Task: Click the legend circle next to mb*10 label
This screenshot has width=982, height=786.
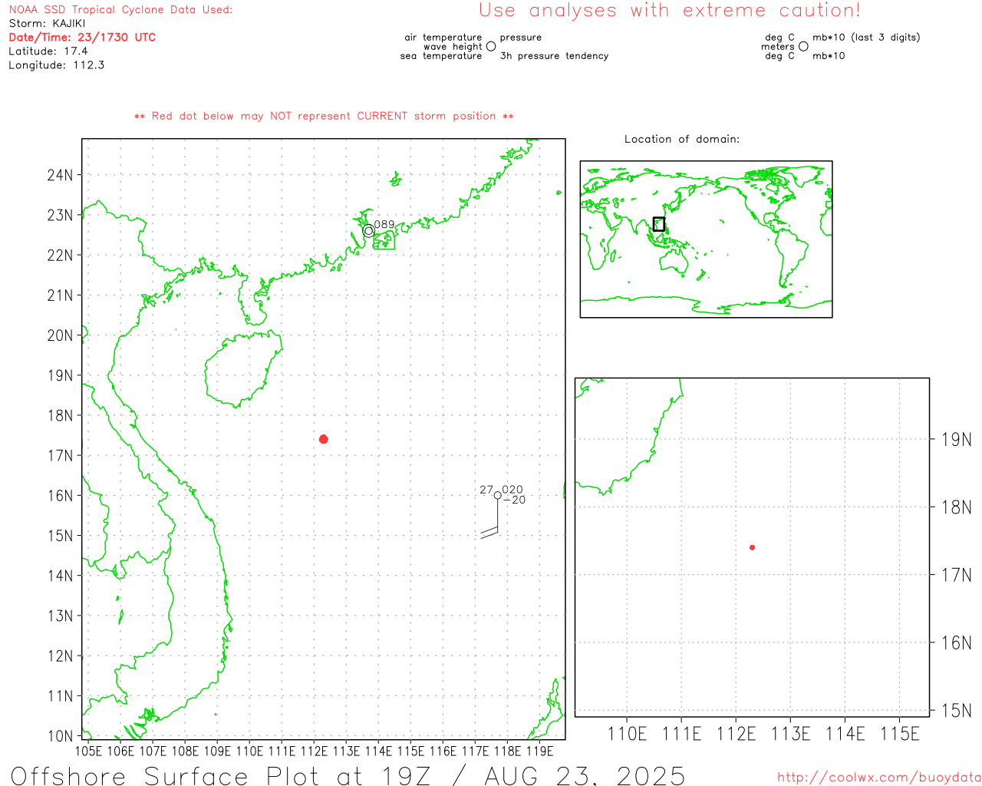Action: pyautogui.click(x=803, y=46)
